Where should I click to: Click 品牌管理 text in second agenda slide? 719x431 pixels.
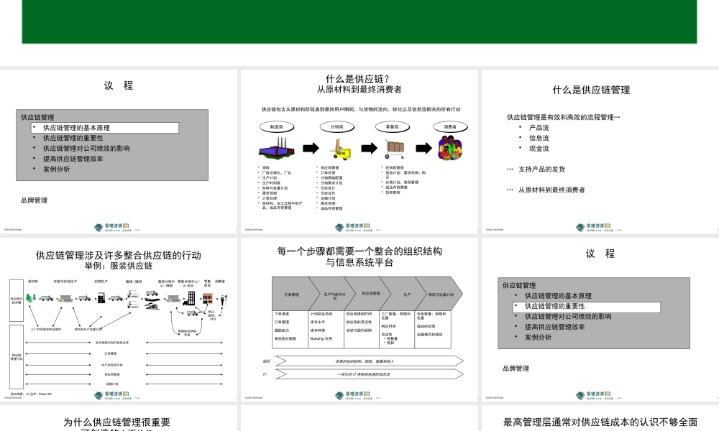tap(516, 369)
